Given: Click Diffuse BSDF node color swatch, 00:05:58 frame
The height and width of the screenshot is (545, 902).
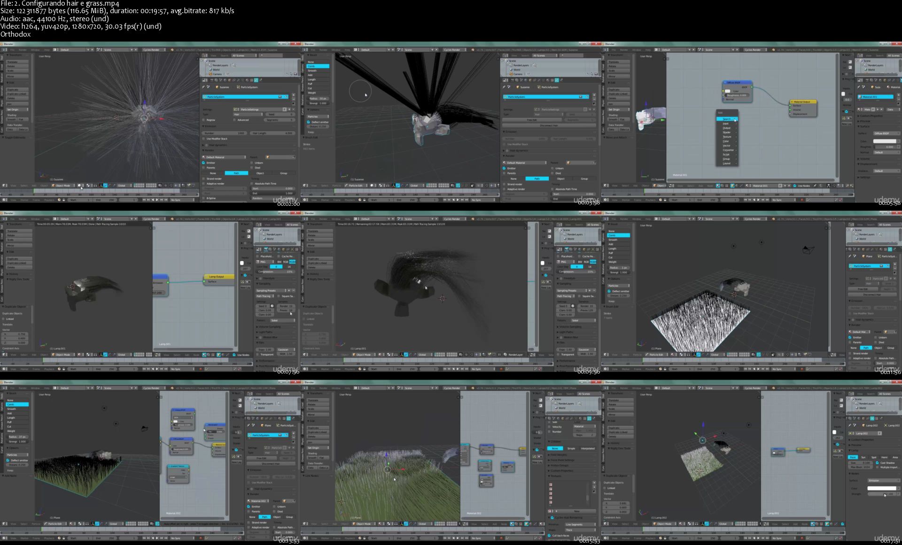Looking at the screenshot, I should [728, 91].
